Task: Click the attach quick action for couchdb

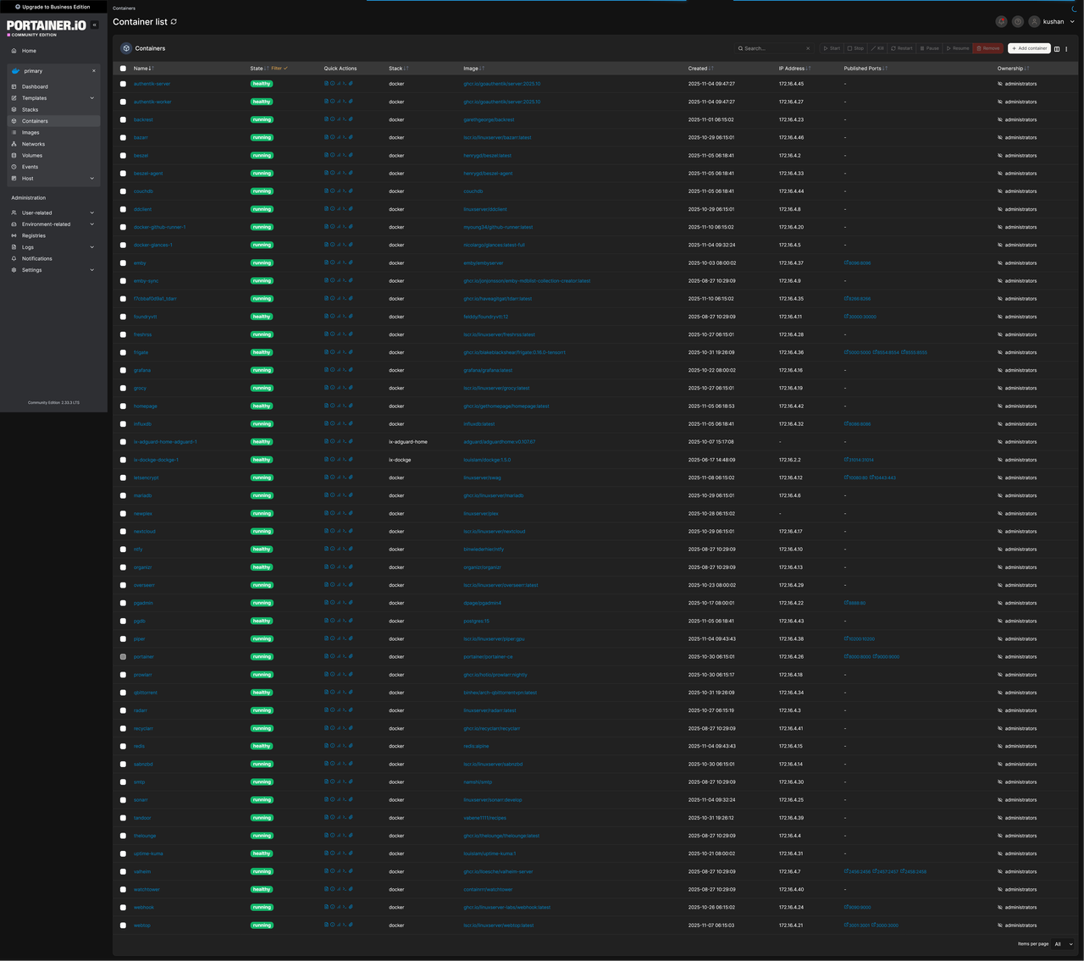Action: 351,191
